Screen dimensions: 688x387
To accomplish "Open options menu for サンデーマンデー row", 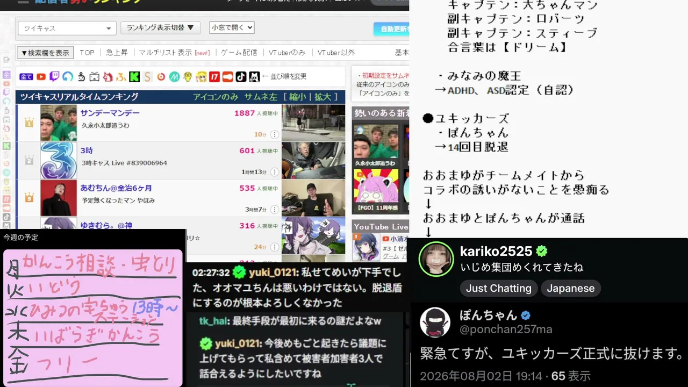I will pos(275,134).
